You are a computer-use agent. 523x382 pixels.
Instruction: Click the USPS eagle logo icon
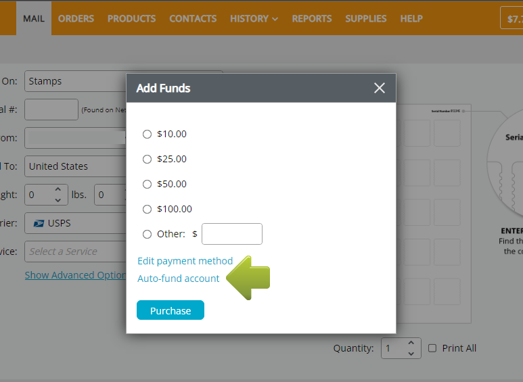[x=39, y=223]
